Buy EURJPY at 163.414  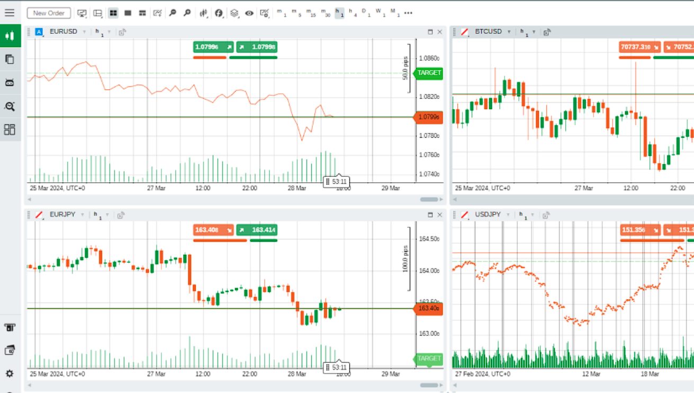pos(257,230)
